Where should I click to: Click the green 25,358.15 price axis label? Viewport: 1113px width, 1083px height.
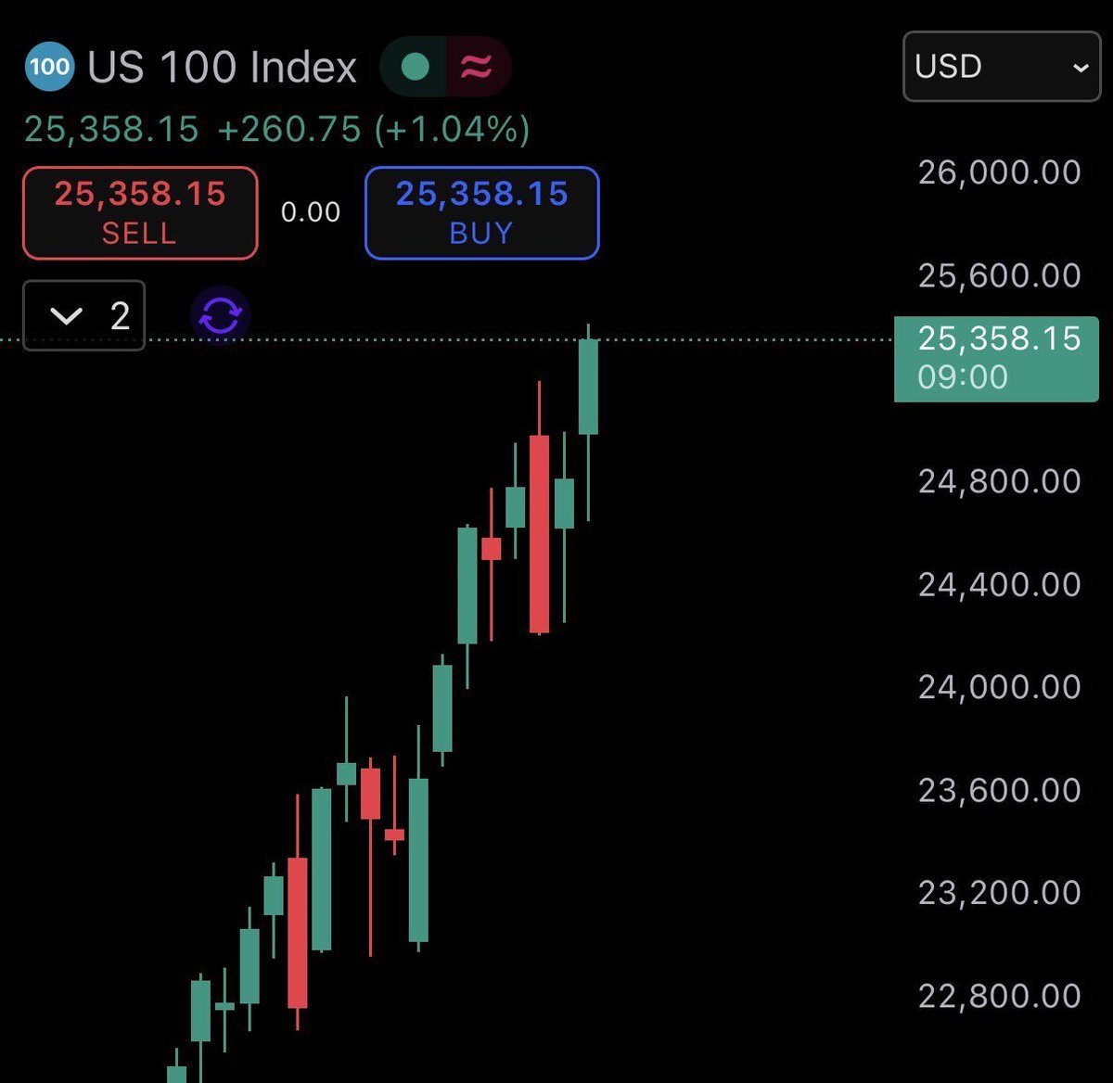997,358
